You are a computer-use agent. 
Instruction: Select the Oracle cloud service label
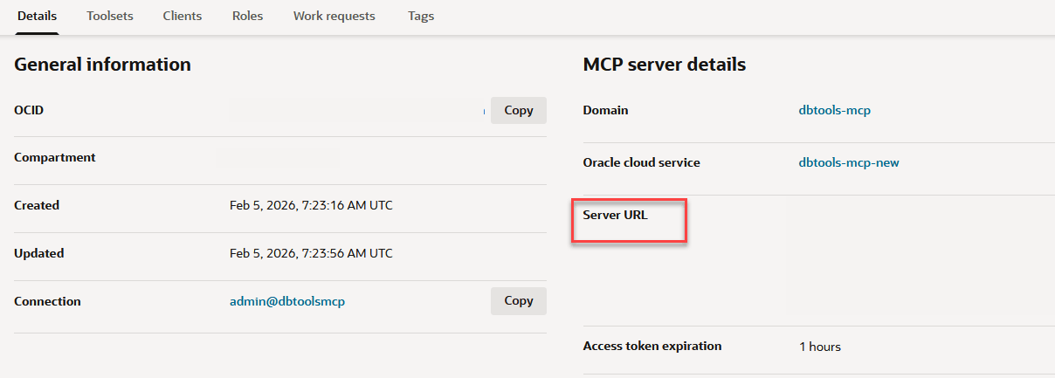pyautogui.click(x=641, y=162)
